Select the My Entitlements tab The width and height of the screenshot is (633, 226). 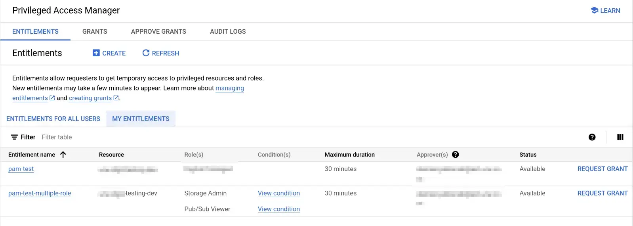tap(141, 119)
